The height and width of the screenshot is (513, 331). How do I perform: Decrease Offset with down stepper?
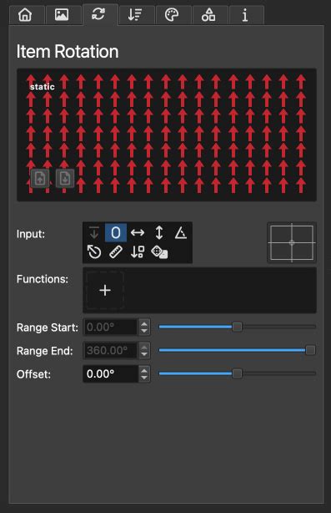tap(144, 378)
